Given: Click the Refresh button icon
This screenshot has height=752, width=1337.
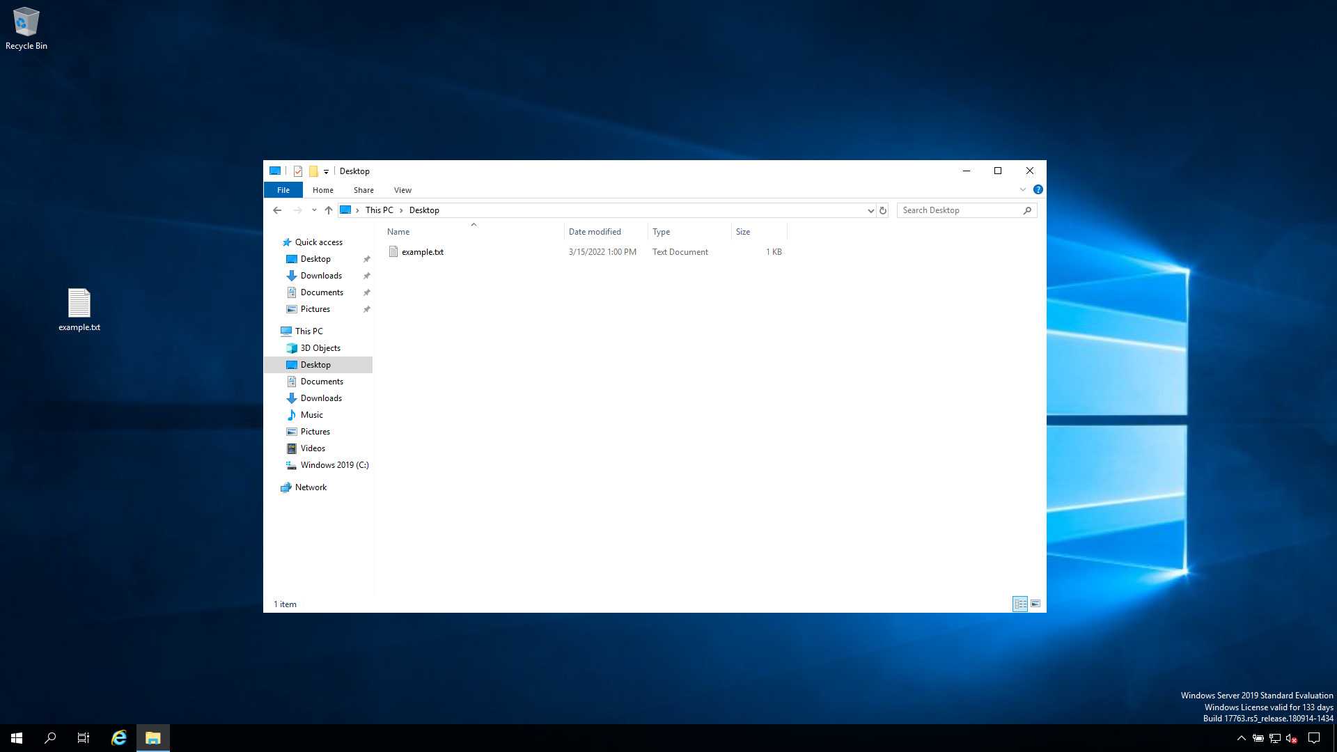Looking at the screenshot, I should pyautogui.click(x=882, y=210).
